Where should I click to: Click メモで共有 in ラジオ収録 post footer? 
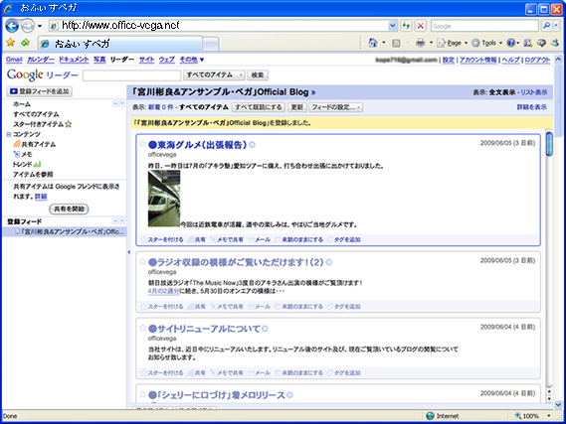[227, 307]
